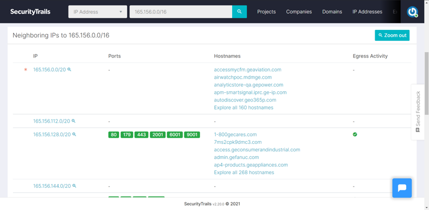Click the green egress activity checkmark
This screenshot has height=210, width=429.
[355, 135]
